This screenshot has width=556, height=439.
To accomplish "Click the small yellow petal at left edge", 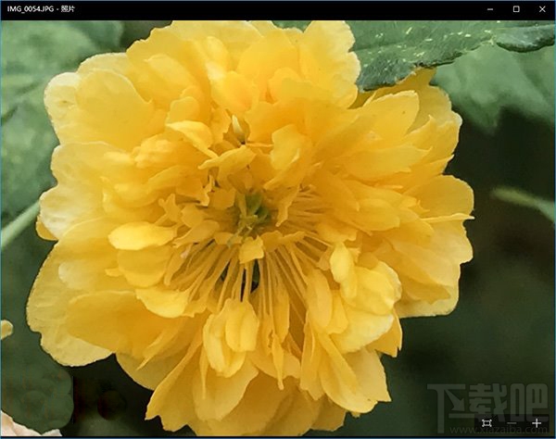I will tap(6, 328).
